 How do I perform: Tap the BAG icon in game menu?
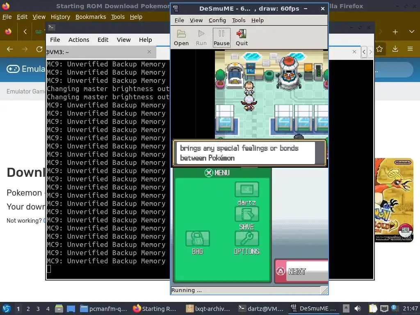197,239
